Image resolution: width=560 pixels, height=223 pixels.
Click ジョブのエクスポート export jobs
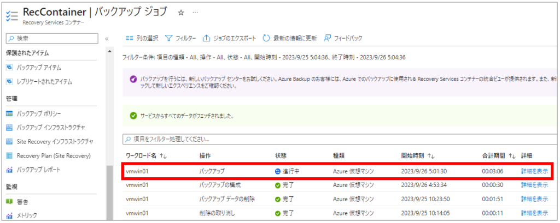(x=229, y=39)
